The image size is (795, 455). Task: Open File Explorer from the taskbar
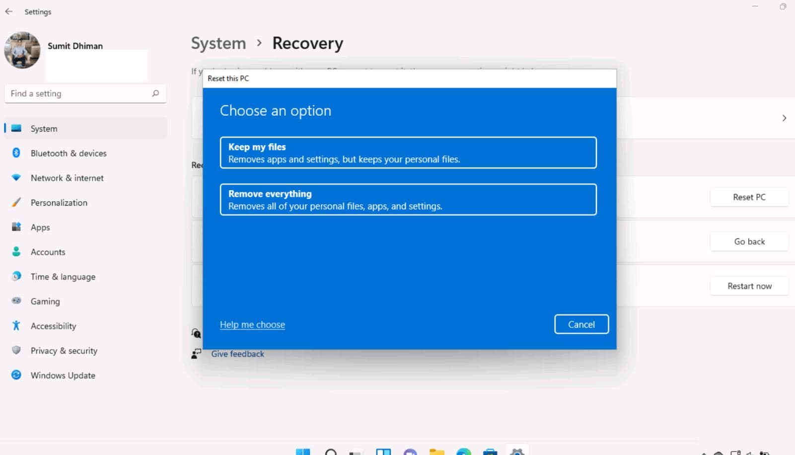coord(437,452)
